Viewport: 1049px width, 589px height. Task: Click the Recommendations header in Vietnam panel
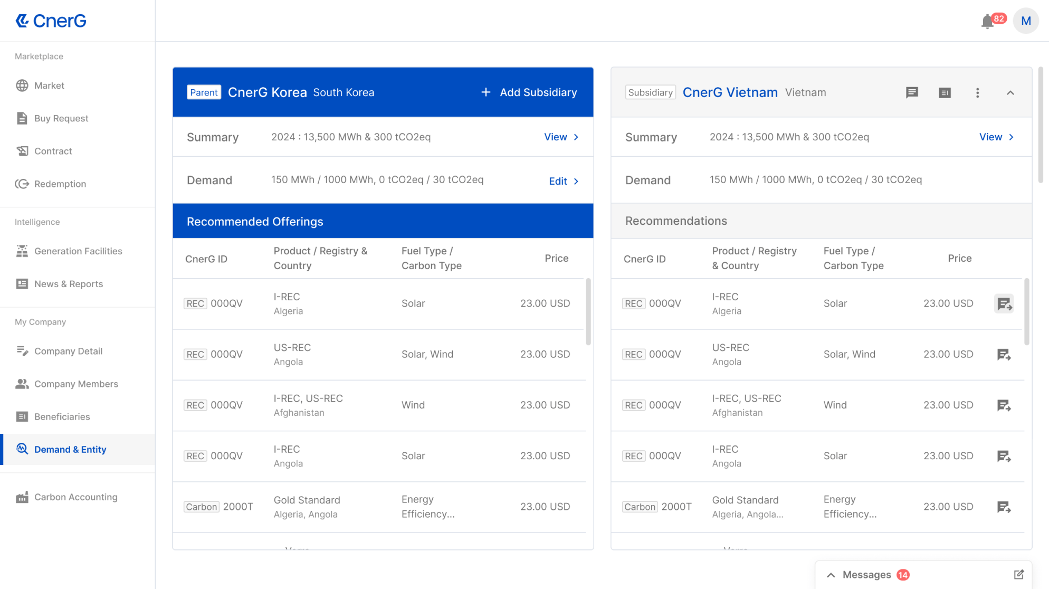821,221
